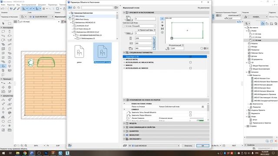Activate the Object (chair) tool in toolbox
The width and height of the screenshot is (278, 156).
3,66
